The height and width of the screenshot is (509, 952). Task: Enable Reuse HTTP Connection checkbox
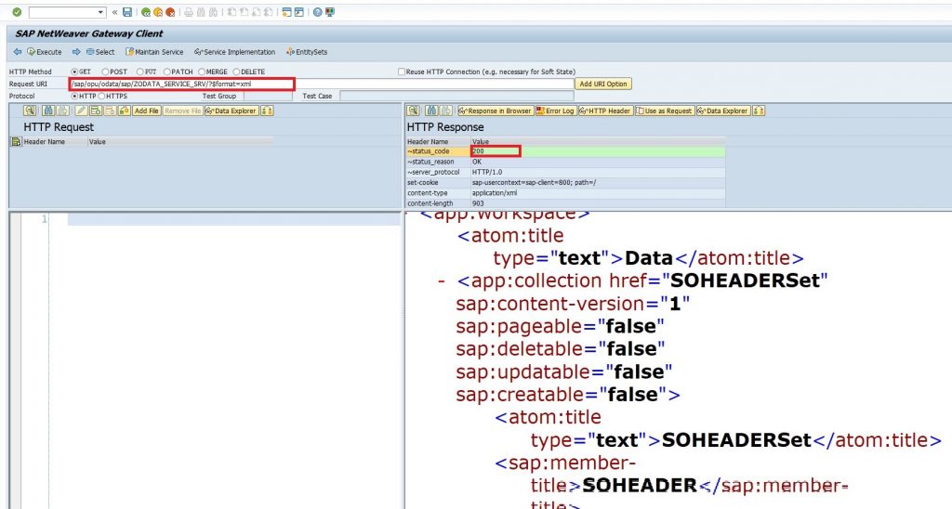click(x=402, y=72)
